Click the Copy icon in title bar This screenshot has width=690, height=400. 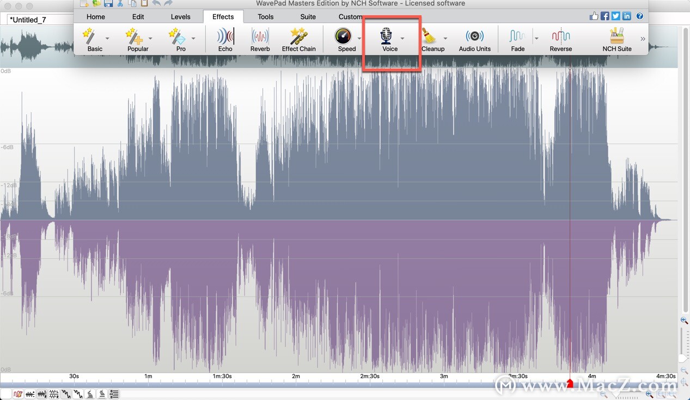click(x=132, y=3)
